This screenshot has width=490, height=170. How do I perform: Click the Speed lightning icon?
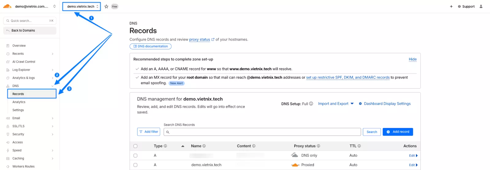point(8,150)
